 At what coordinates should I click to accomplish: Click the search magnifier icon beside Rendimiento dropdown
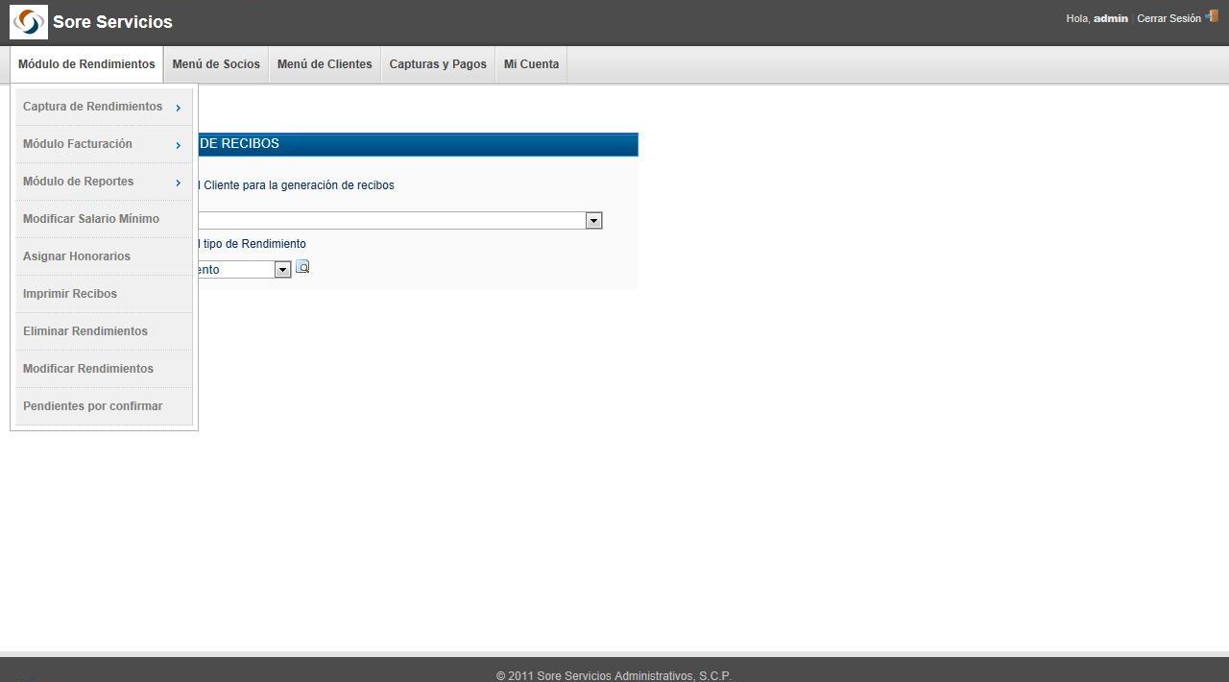(x=302, y=267)
